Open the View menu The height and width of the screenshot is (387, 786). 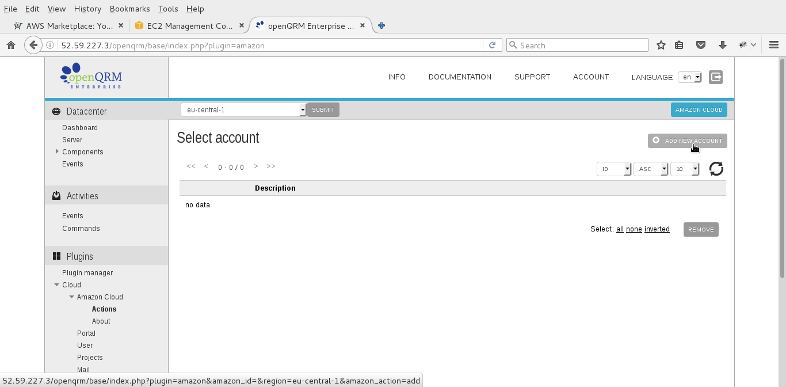[x=56, y=9]
